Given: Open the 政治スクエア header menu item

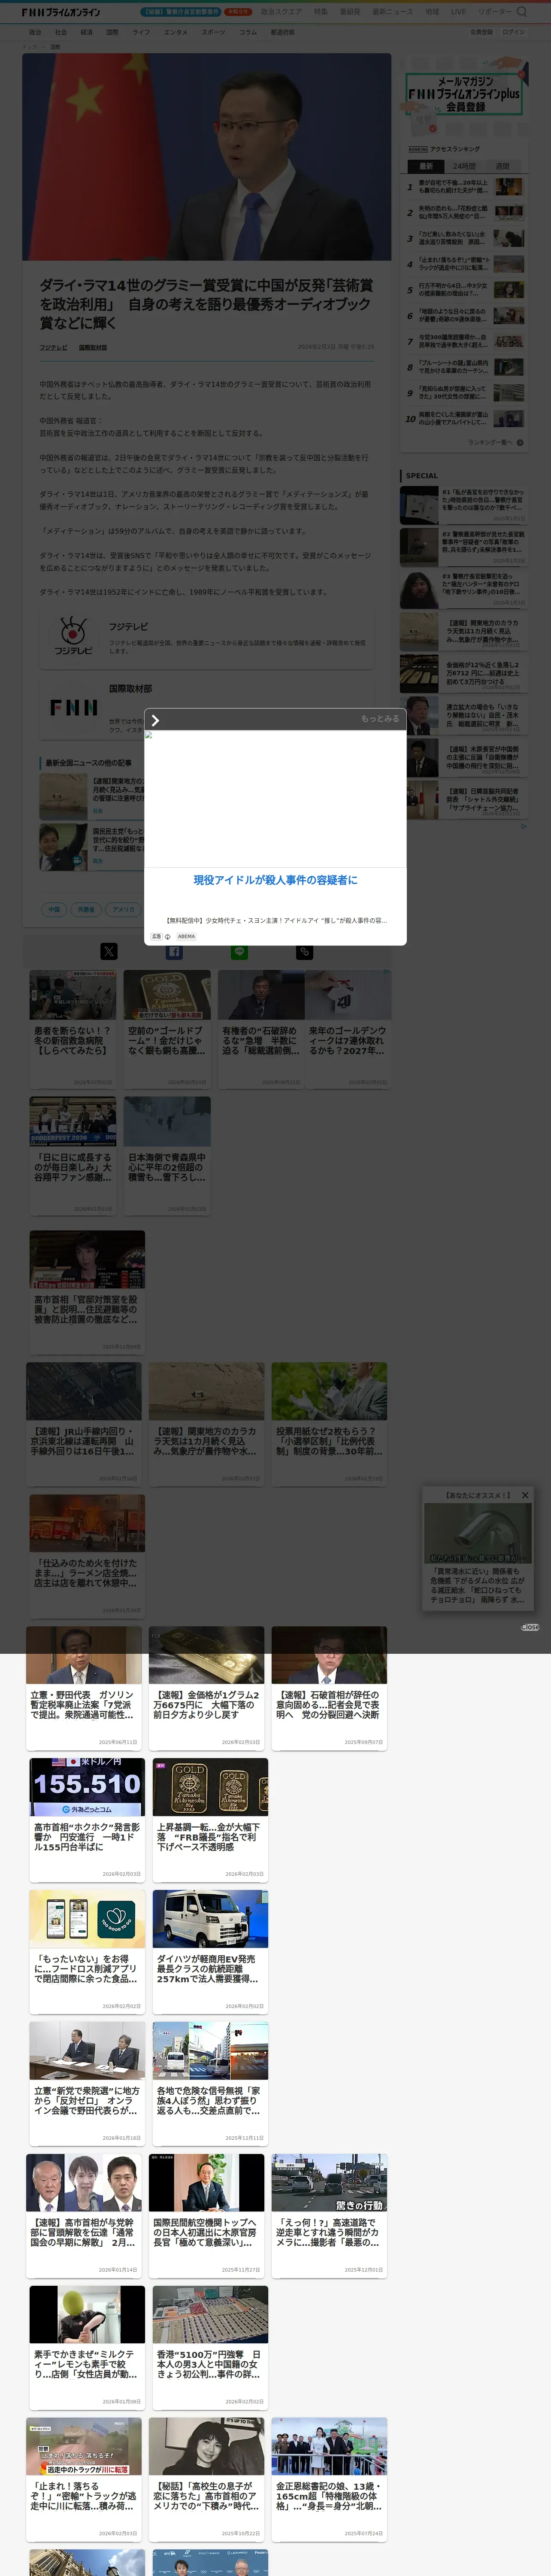Looking at the screenshot, I should [281, 12].
